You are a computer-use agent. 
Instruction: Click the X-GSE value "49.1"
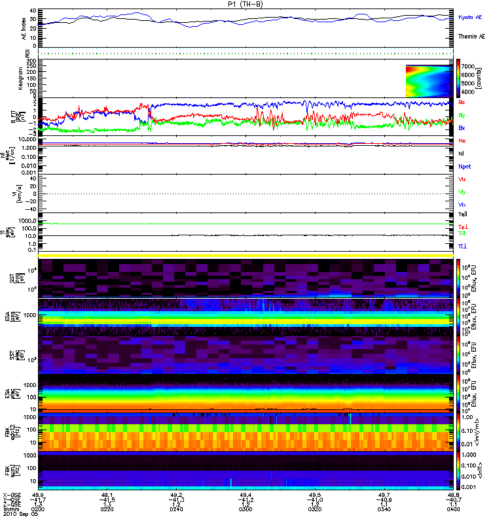click(107, 495)
